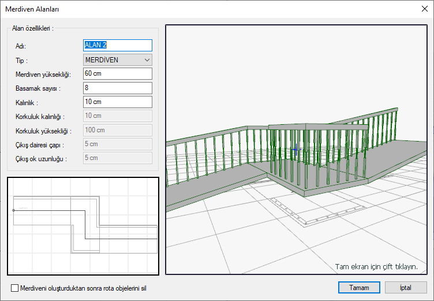434x301 pixels.
Task: Click the Çıkış dairesi çapı field
Action: tap(118, 144)
